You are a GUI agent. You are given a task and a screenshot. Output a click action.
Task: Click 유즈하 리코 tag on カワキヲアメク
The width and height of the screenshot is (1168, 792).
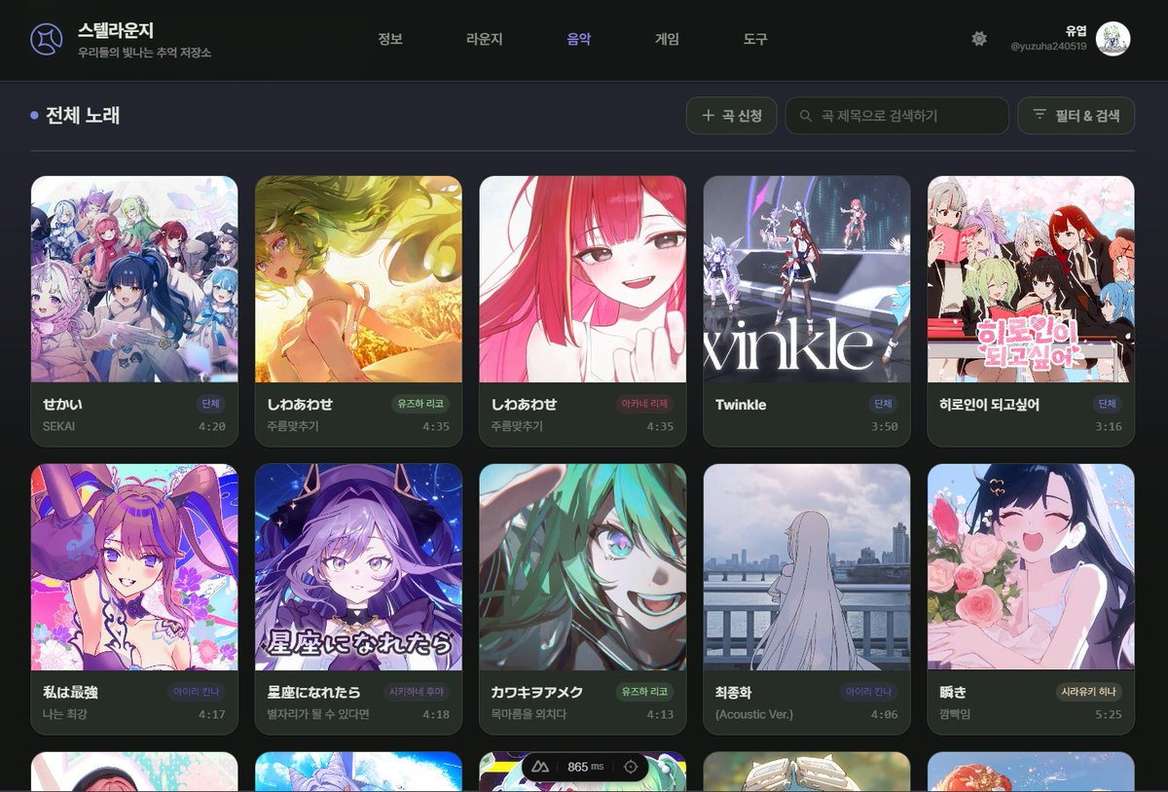(645, 692)
